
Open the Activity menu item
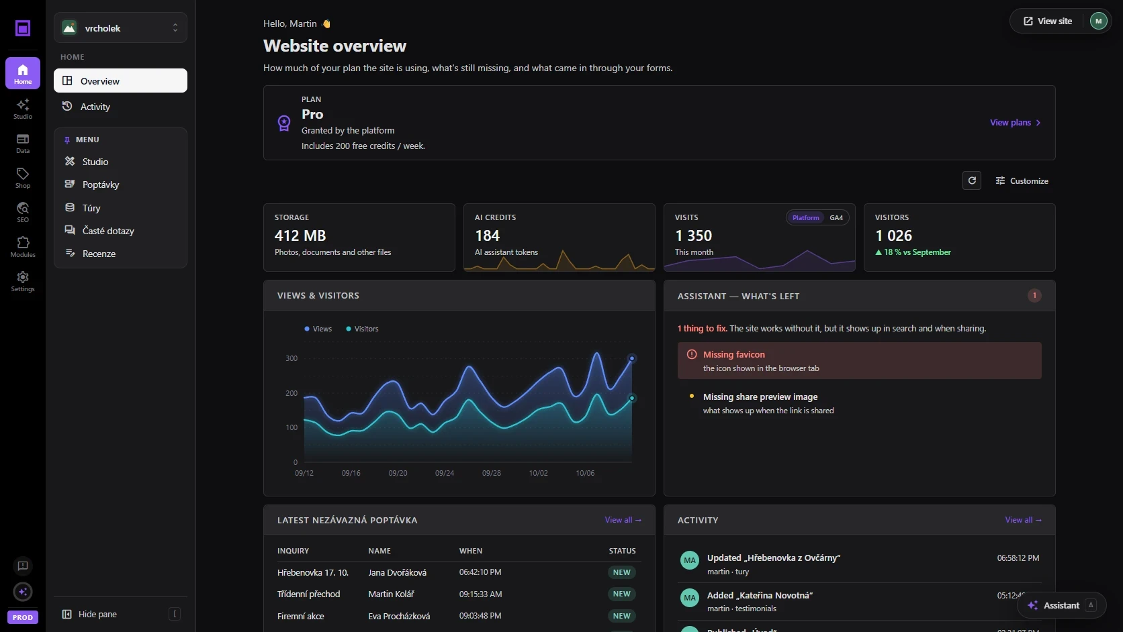pos(120,107)
